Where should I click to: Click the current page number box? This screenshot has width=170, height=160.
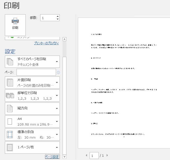[94, 155]
